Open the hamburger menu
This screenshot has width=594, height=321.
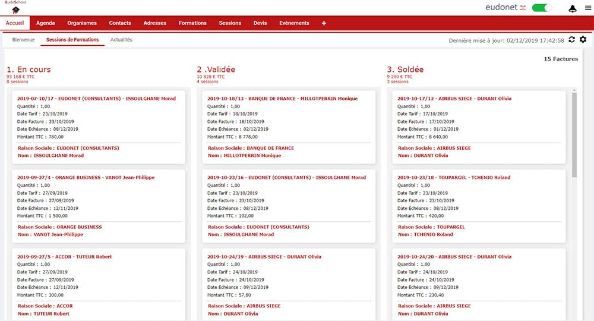pyautogui.click(x=588, y=8)
